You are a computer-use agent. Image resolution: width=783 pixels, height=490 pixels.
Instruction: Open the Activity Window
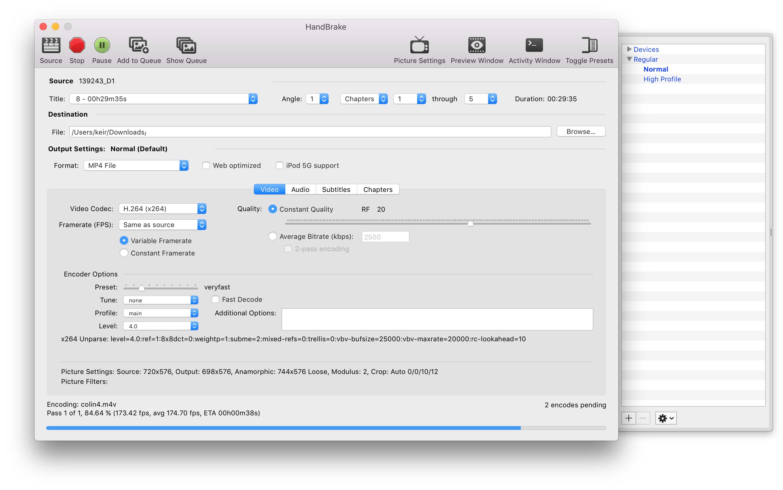pos(534,45)
